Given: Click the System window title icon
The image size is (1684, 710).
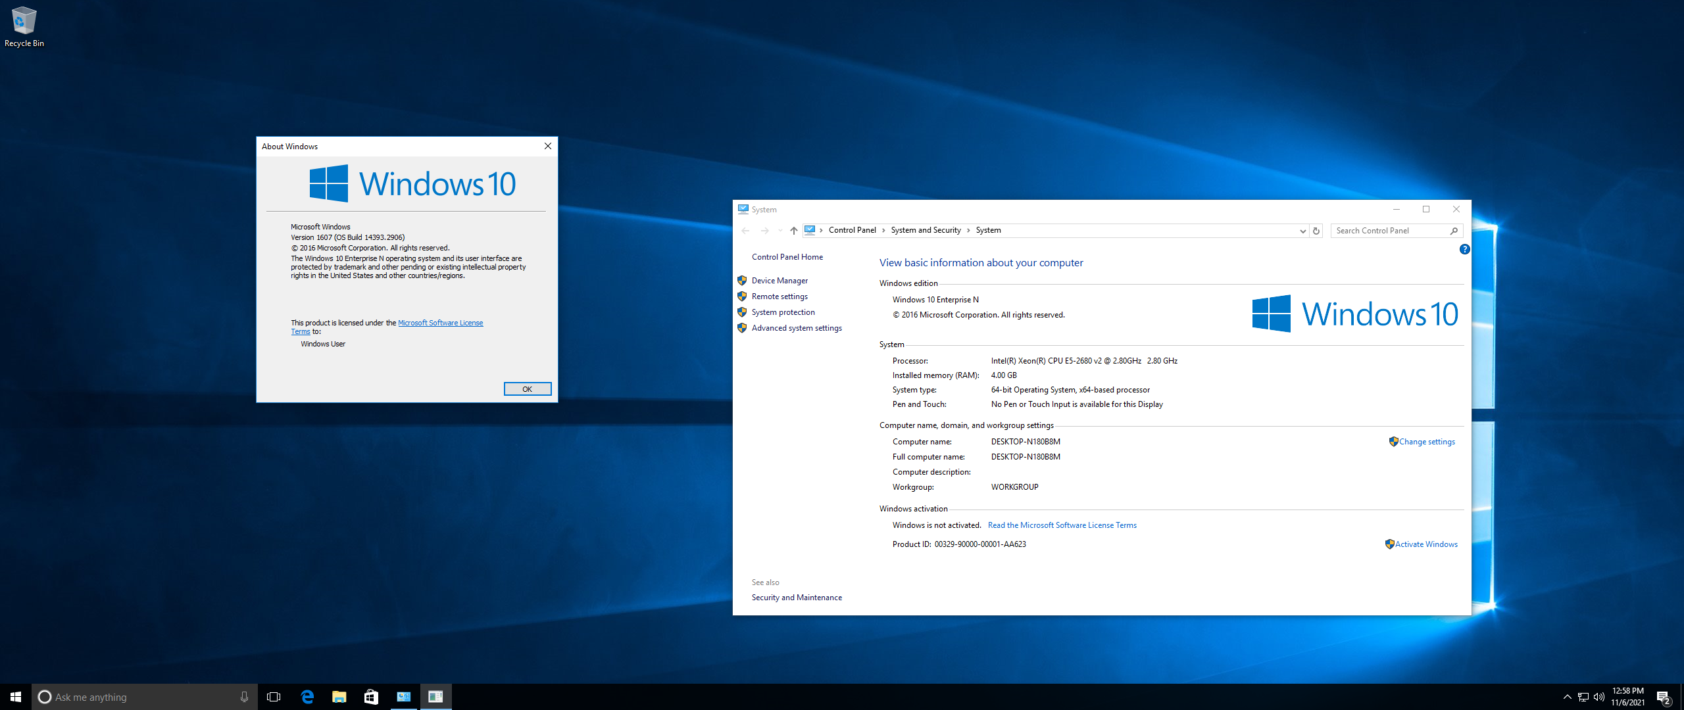Looking at the screenshot, I should 743,209.
